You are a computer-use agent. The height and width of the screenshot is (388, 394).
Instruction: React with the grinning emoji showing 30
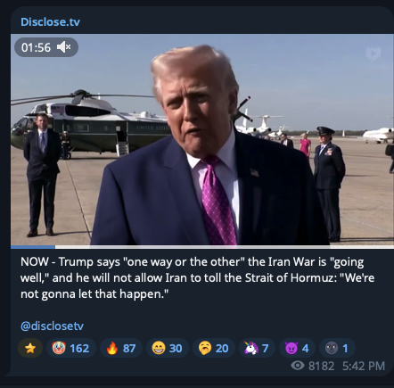click(168, 348)
